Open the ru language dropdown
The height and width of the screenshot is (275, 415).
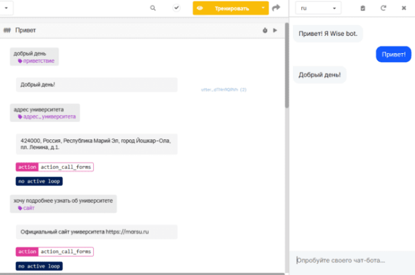tap(318, 8)
